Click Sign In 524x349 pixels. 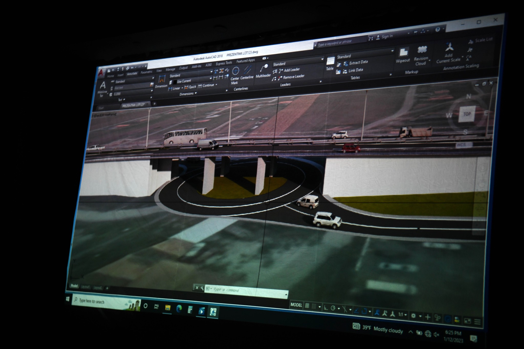point(385,37)
